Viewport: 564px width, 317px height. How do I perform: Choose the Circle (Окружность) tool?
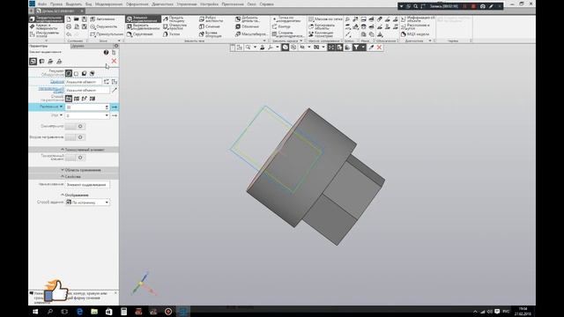click(x=104, y=26)
